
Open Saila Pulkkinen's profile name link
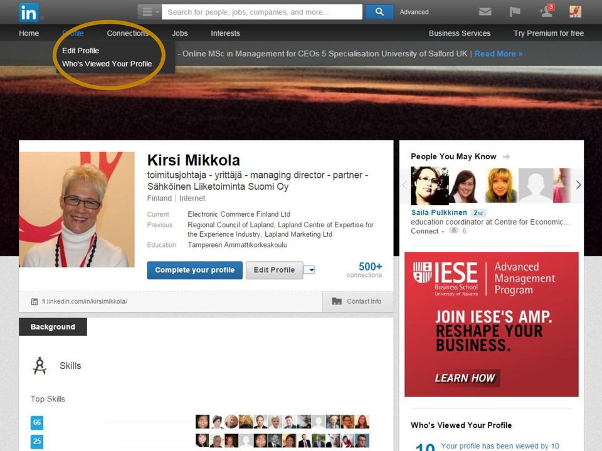[439, 212]
